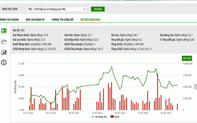Click the MẶC ĐỊNH default chart button
Image resolution: width=197 pixels, height=123 pixels.
point(187,58)
